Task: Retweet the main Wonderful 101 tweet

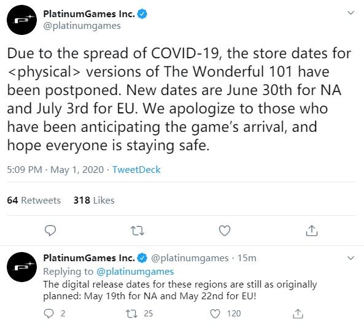Action: tap(137, 231)
